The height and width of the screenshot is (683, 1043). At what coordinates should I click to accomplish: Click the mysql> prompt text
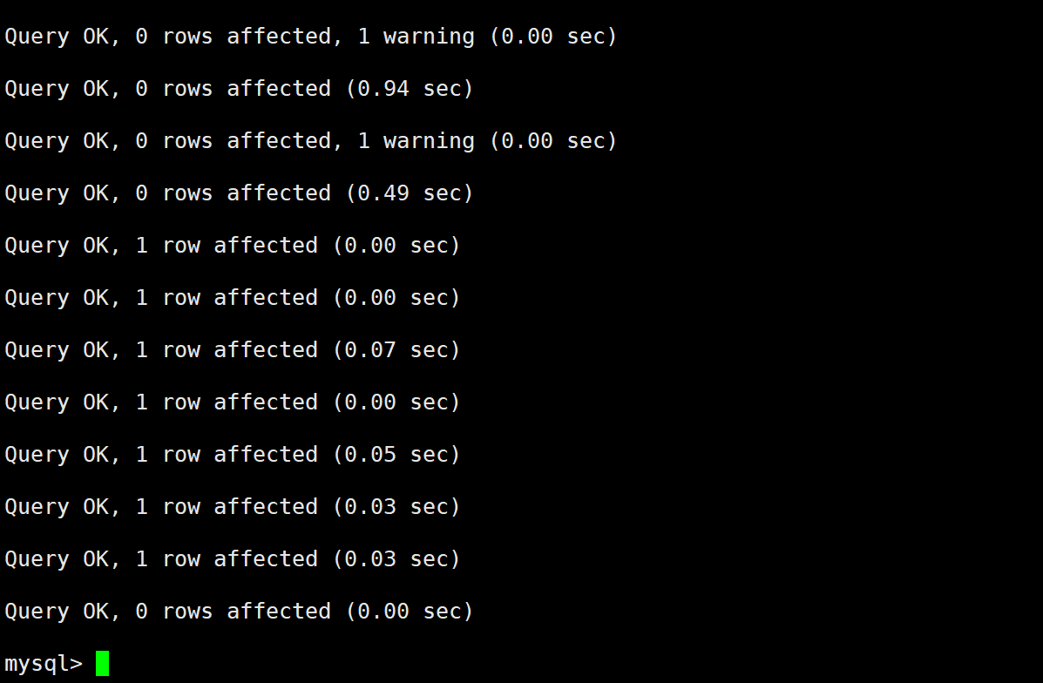pos(43,663)
